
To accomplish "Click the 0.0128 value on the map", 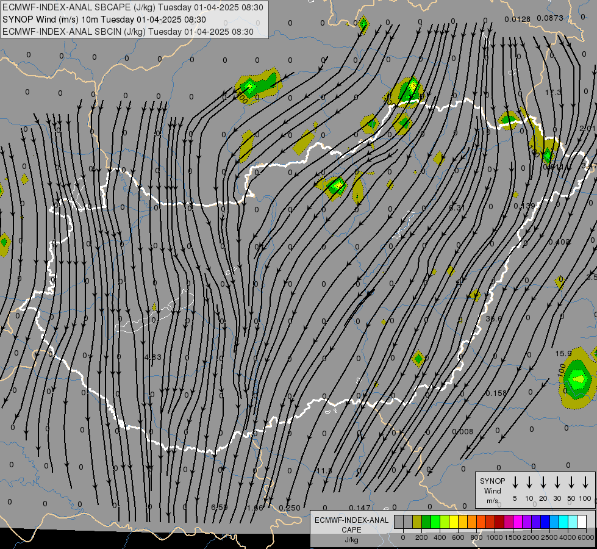I will point(518,20).
